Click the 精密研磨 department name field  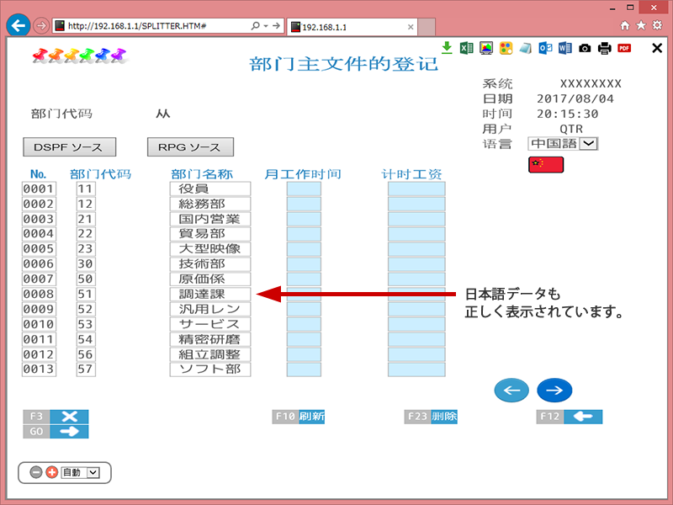point(210,339)
